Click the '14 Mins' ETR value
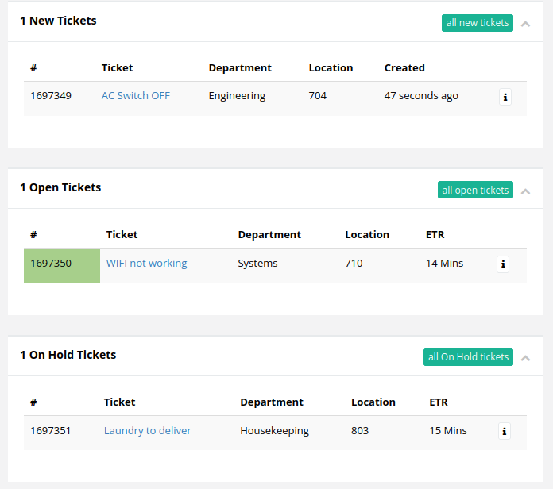 click(x=444, y=264)
